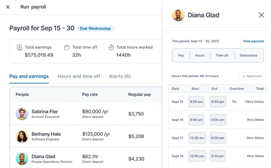The image size is (271, 168).
Task: Click Diana Glad's avatar in People list
Action: coord(22,159)
